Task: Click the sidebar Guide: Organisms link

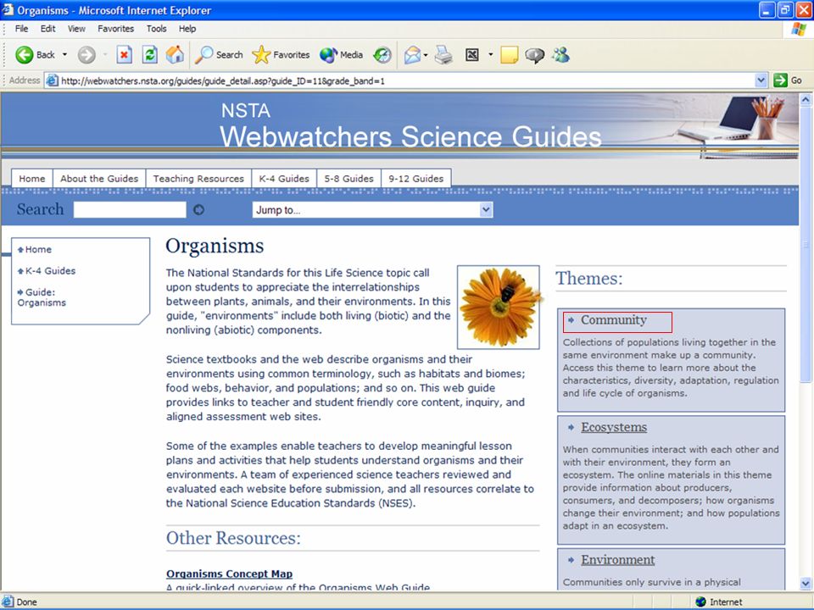Action: (42, 297)
